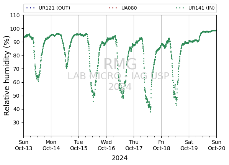Click the RMG watermark text
The width and height of the screenshot is (229, 165).
120,64
